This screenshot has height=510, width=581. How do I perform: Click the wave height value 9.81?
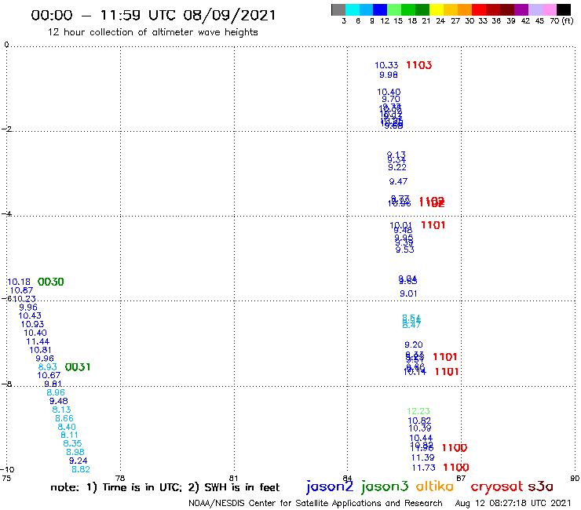[x=53, y=384]
